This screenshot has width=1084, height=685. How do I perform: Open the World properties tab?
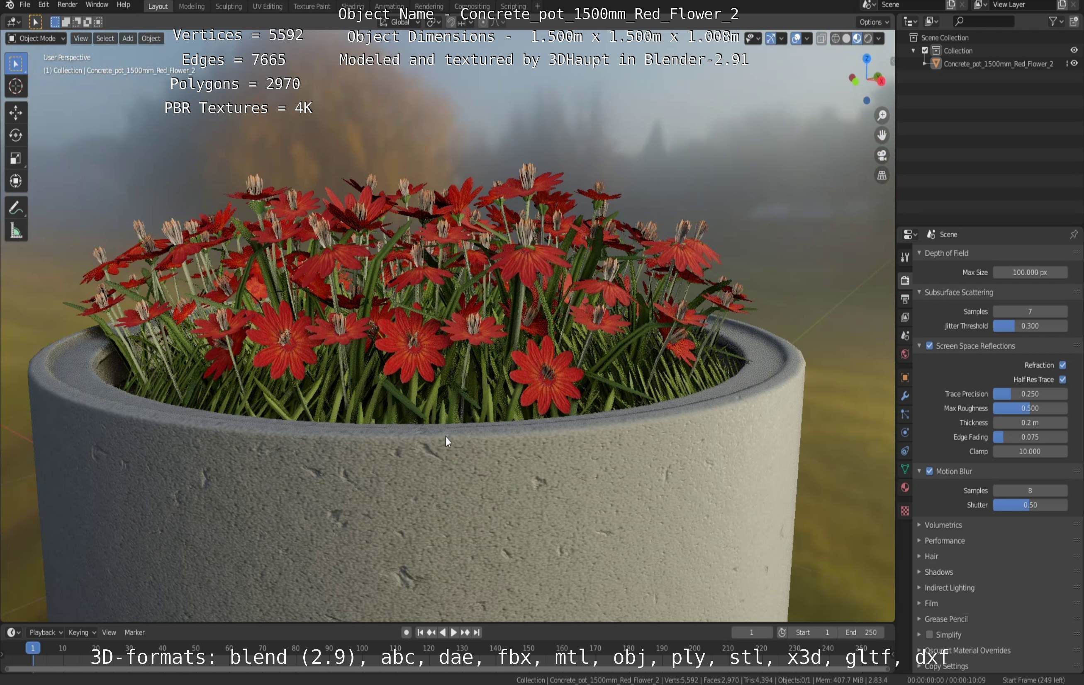coord(905,354)
